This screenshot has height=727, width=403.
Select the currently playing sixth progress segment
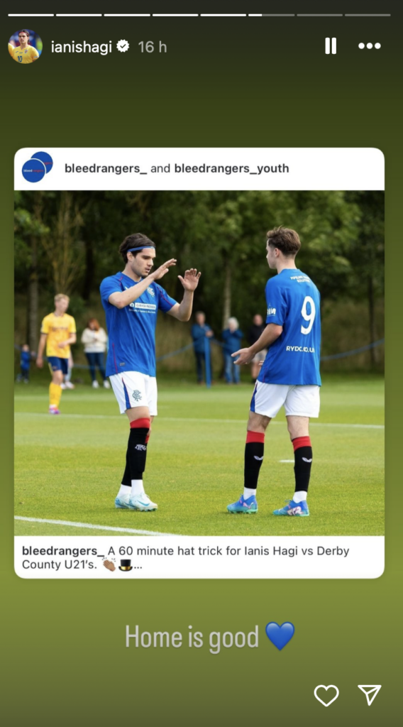pyautogui.click(x=271, y=15)
